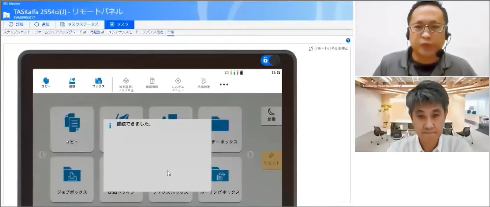Open the スナップショット submenu item
Image resolution: width=490 pixels, height=207 pixels.
(x=17, y=32)
